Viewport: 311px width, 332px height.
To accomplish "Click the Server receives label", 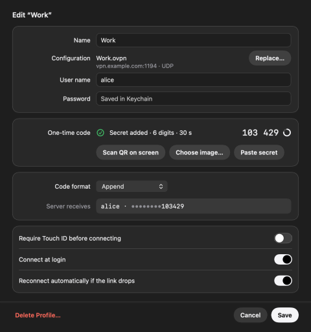I will click(x=68, y=206).
